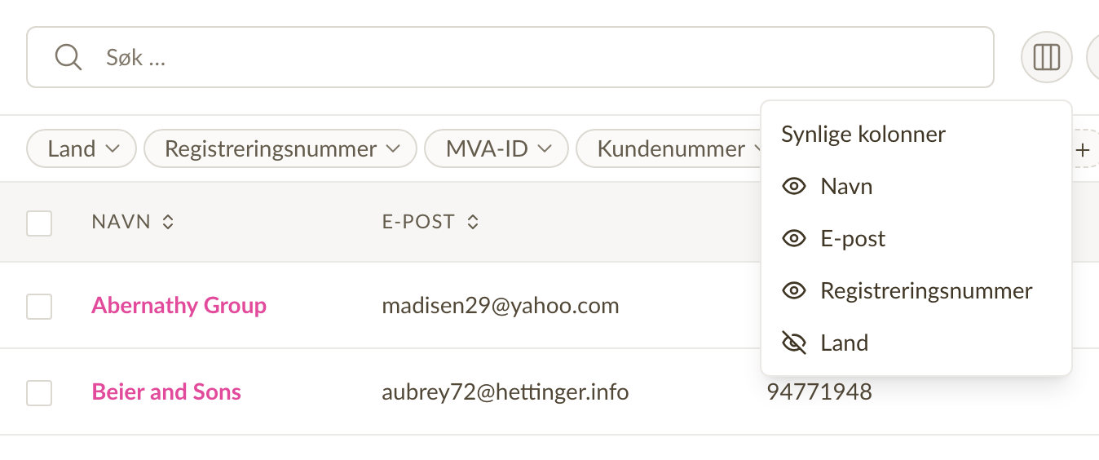Hide the Navn column eye icon

click(793, 187)
